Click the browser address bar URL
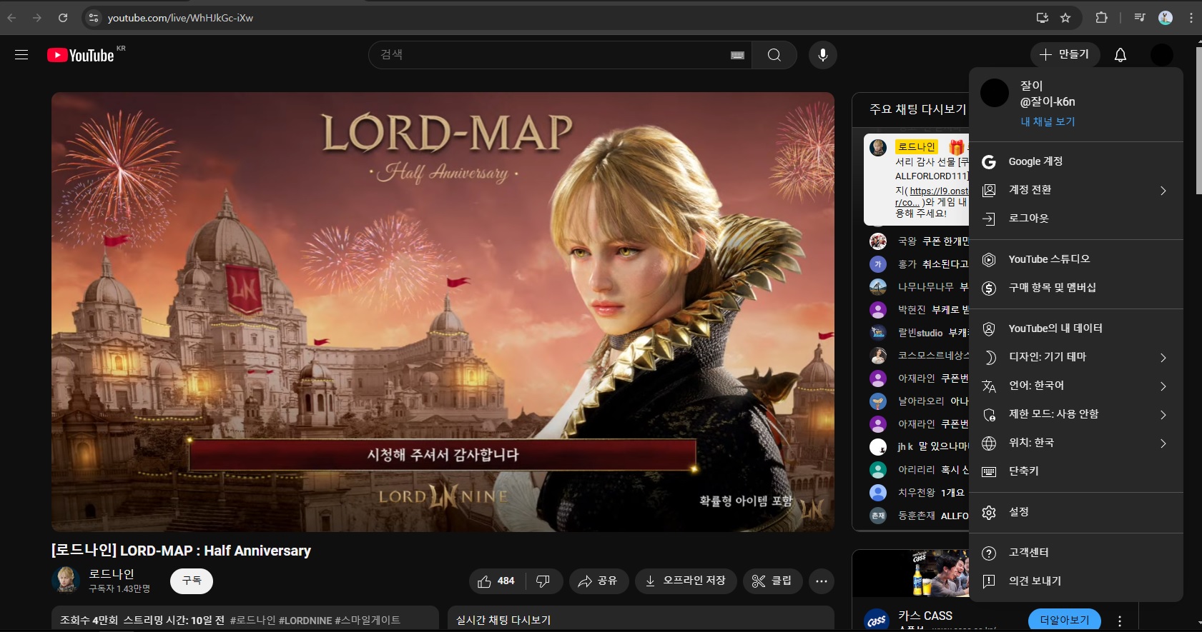The image size is (1202, 632). 180,18
